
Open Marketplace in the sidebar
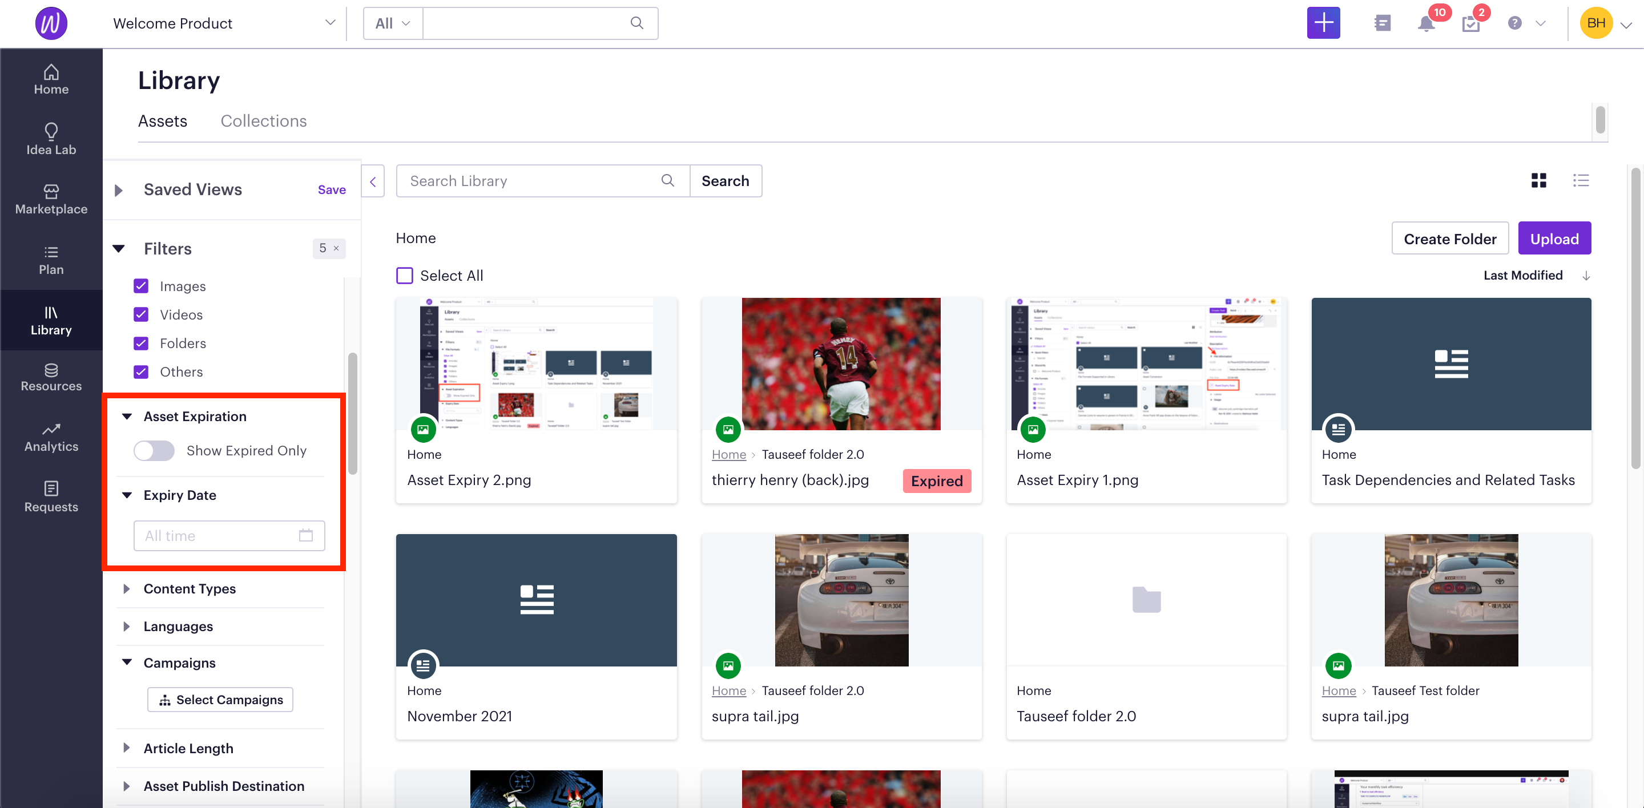[51, 199]
